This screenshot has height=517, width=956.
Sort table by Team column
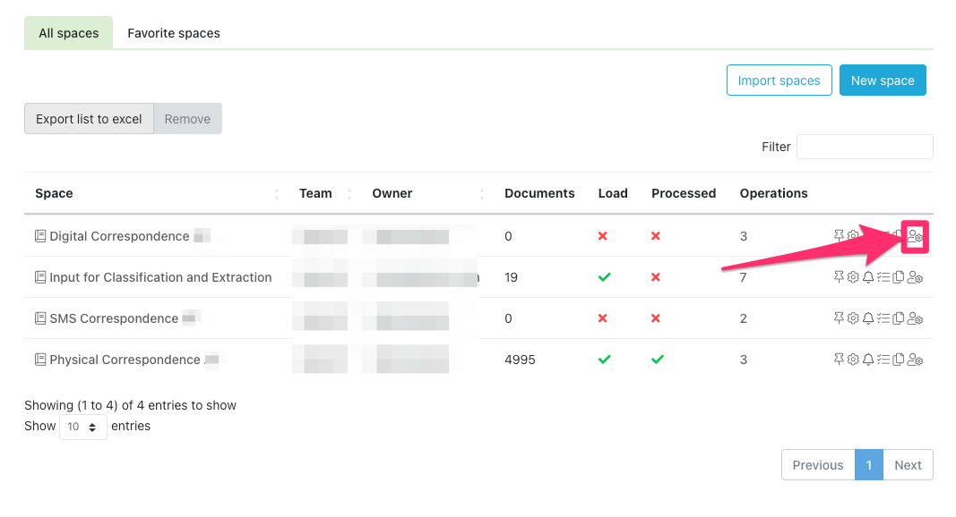(315, 193)
